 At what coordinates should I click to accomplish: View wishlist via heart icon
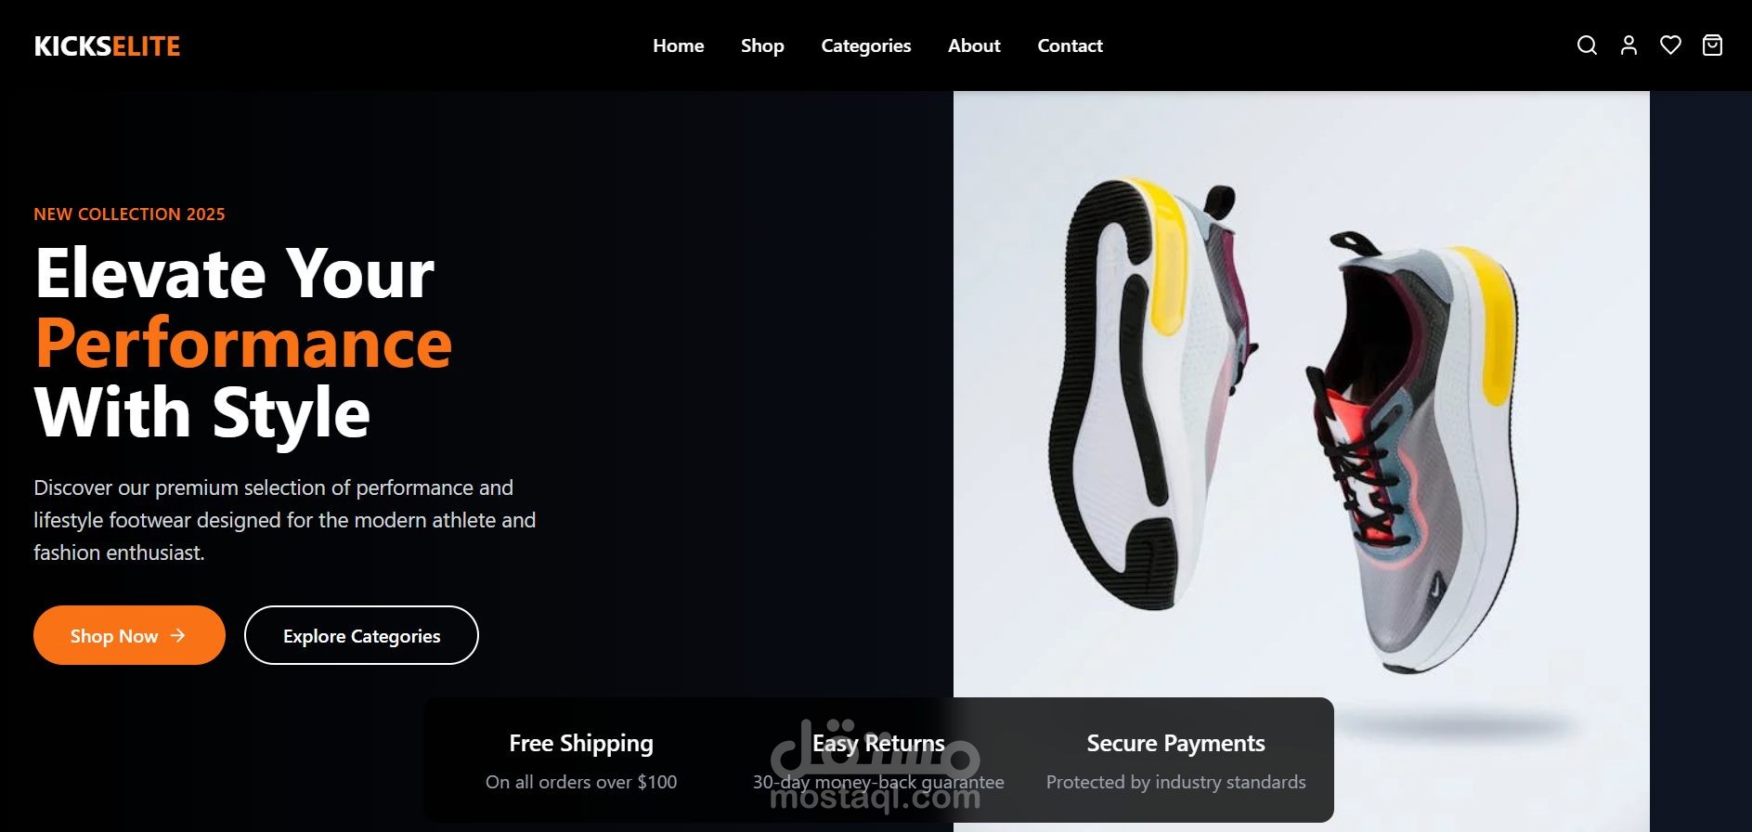coord(1670,45)
